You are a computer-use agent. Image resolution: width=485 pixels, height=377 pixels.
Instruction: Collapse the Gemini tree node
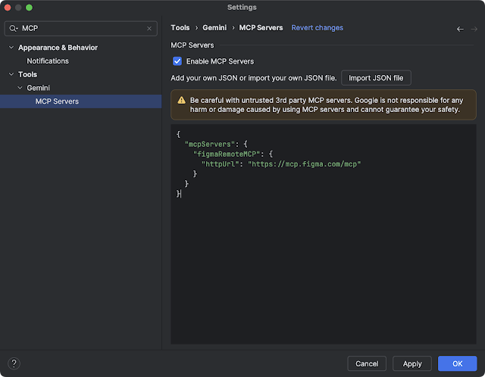pos(19,88)
